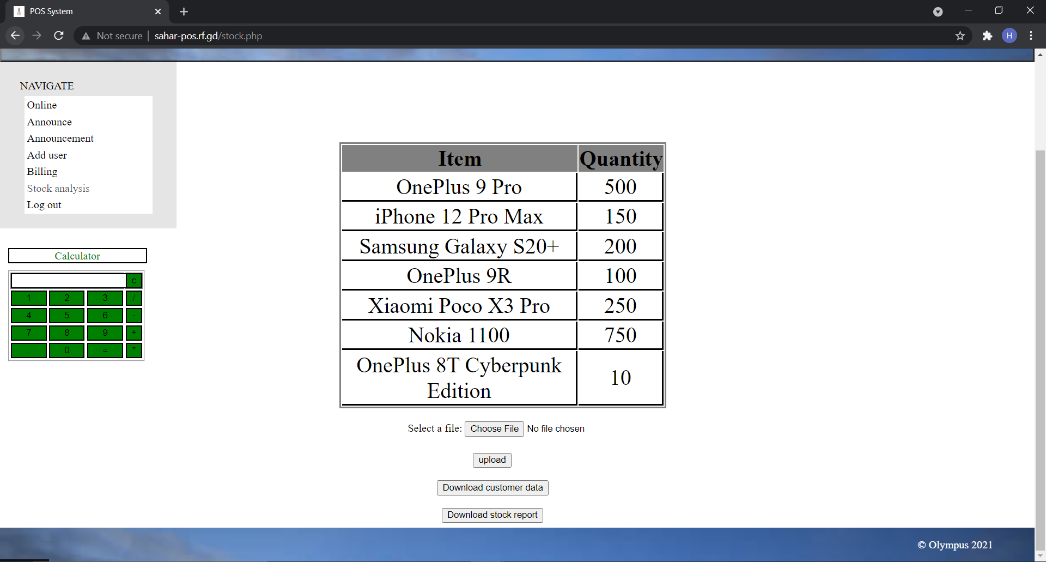Go to the Announcement page

[x=60, y=138]
